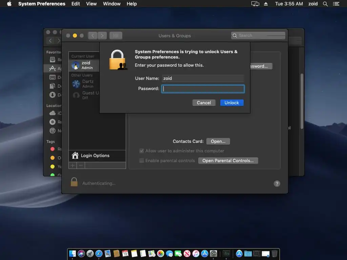Open the Edit menu
The width and height of the screenshot is (347, 260).
[x=76, y=4]
